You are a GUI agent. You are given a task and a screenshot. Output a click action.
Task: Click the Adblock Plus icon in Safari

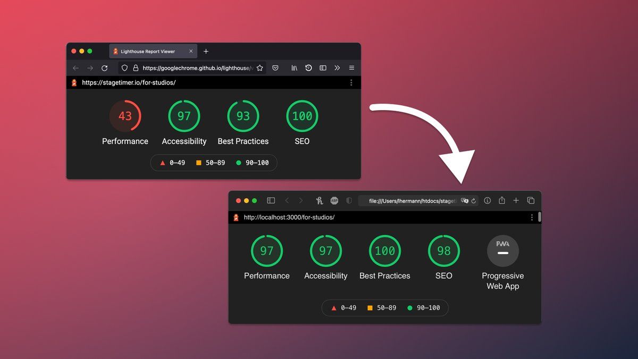pyautogui.click(x=334, y=201)
